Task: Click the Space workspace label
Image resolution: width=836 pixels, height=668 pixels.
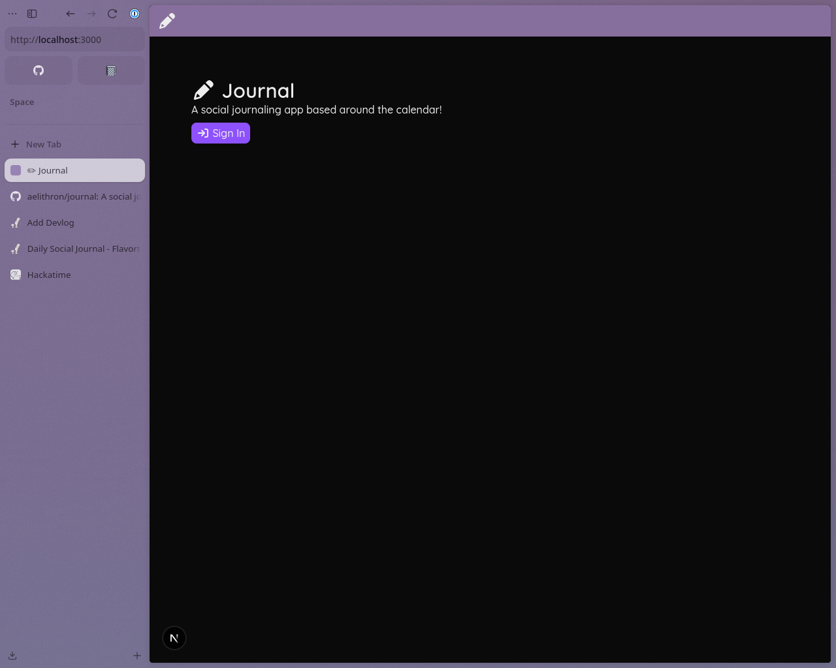Action: tap(22, 102)
